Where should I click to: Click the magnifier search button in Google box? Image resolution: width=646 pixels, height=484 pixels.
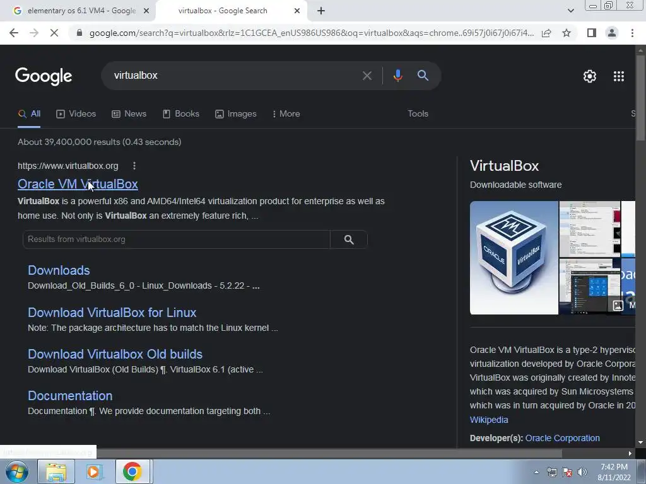[423, 76]
